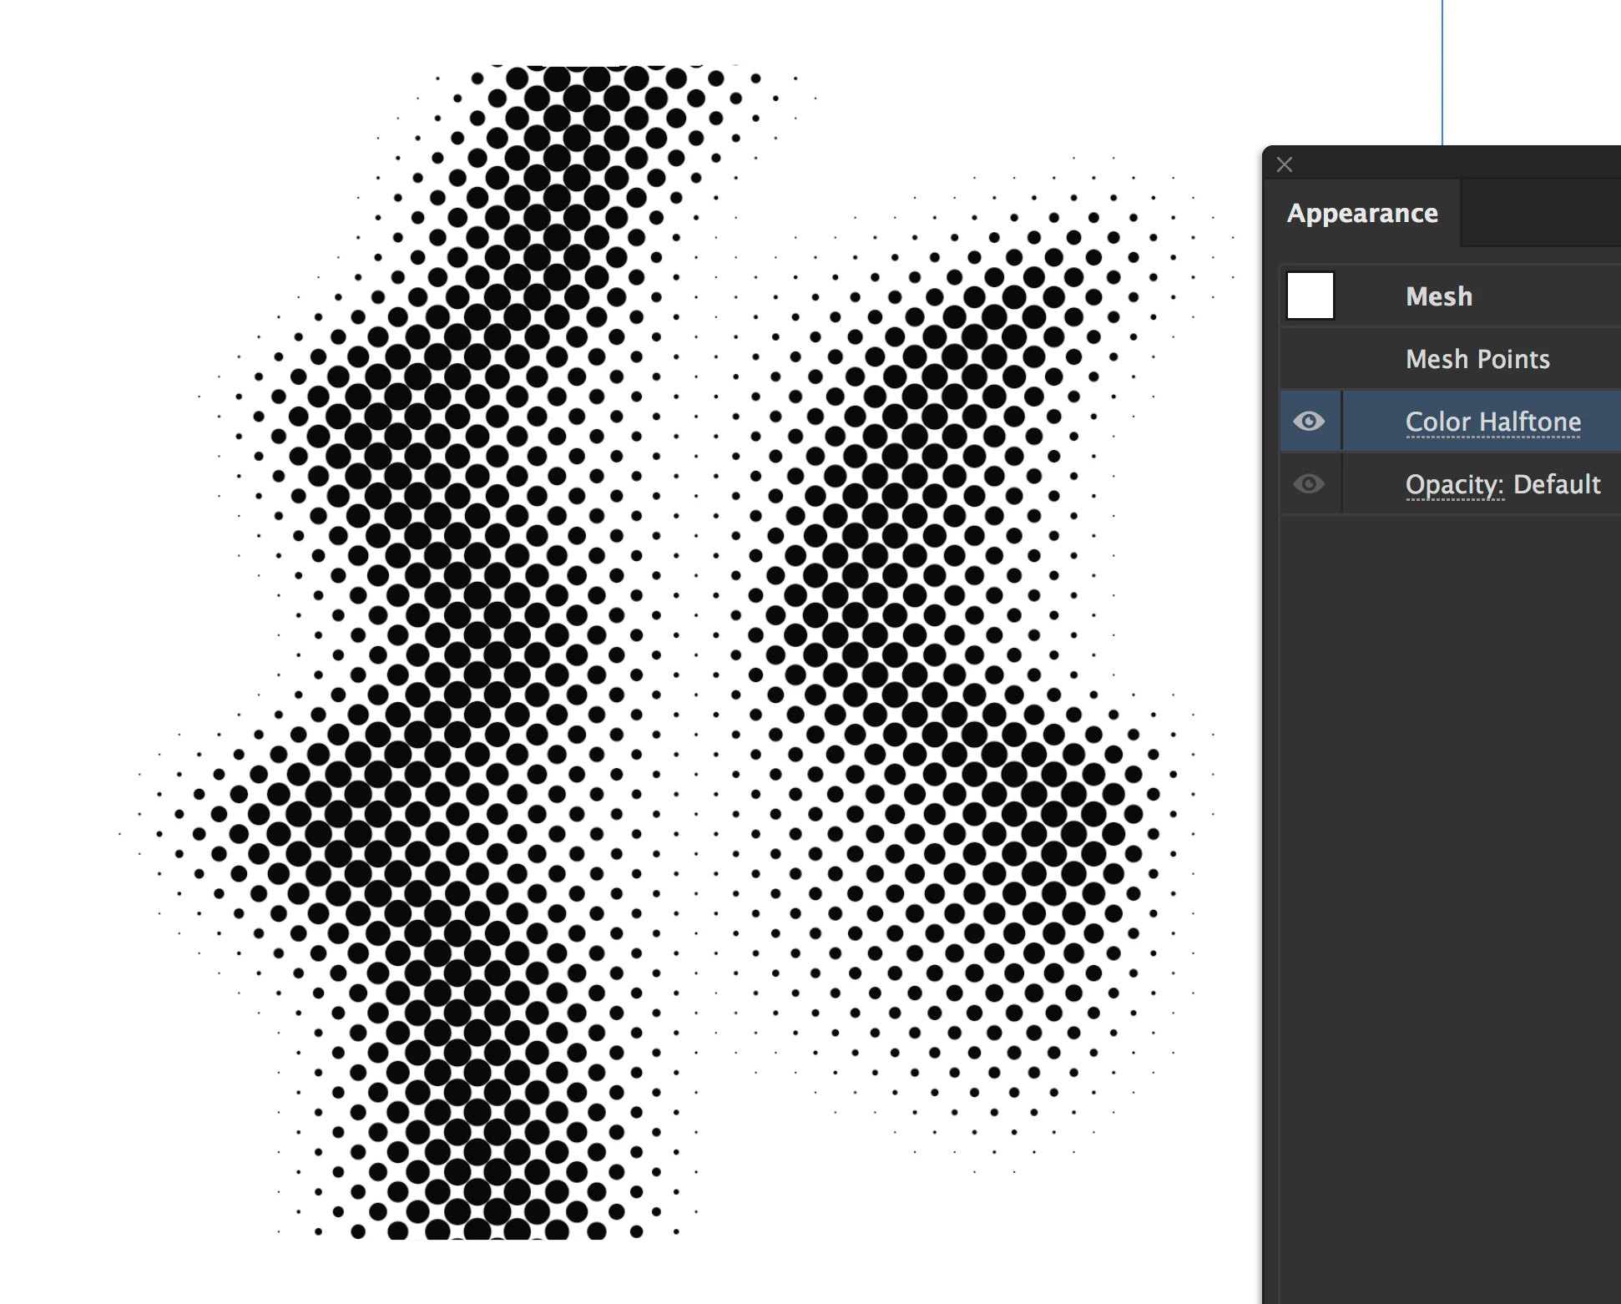This screenshot has width=1621, height=1304.
Task: Toggle the Opacity row eye icon
Action: (x=1309, y=484)
